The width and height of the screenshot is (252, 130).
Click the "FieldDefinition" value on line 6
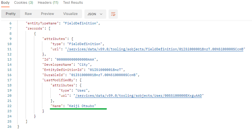[x=80, y=23]
